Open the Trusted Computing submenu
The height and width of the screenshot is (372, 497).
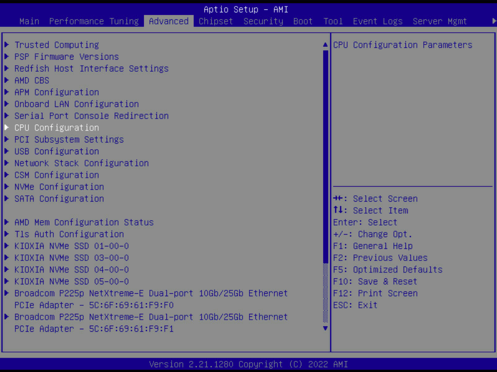[x=56, y=45]
